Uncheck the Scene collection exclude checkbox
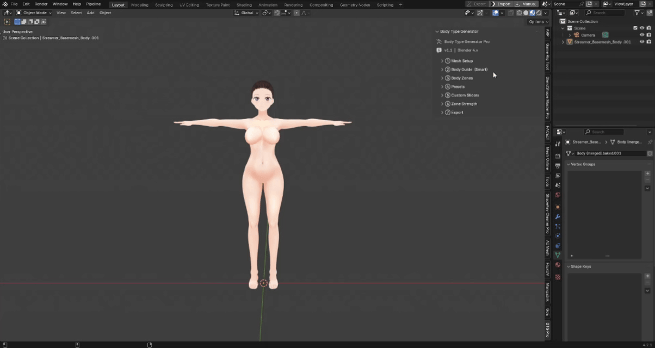The height and width of the screenshot is (348, 655). click(635, 28)
